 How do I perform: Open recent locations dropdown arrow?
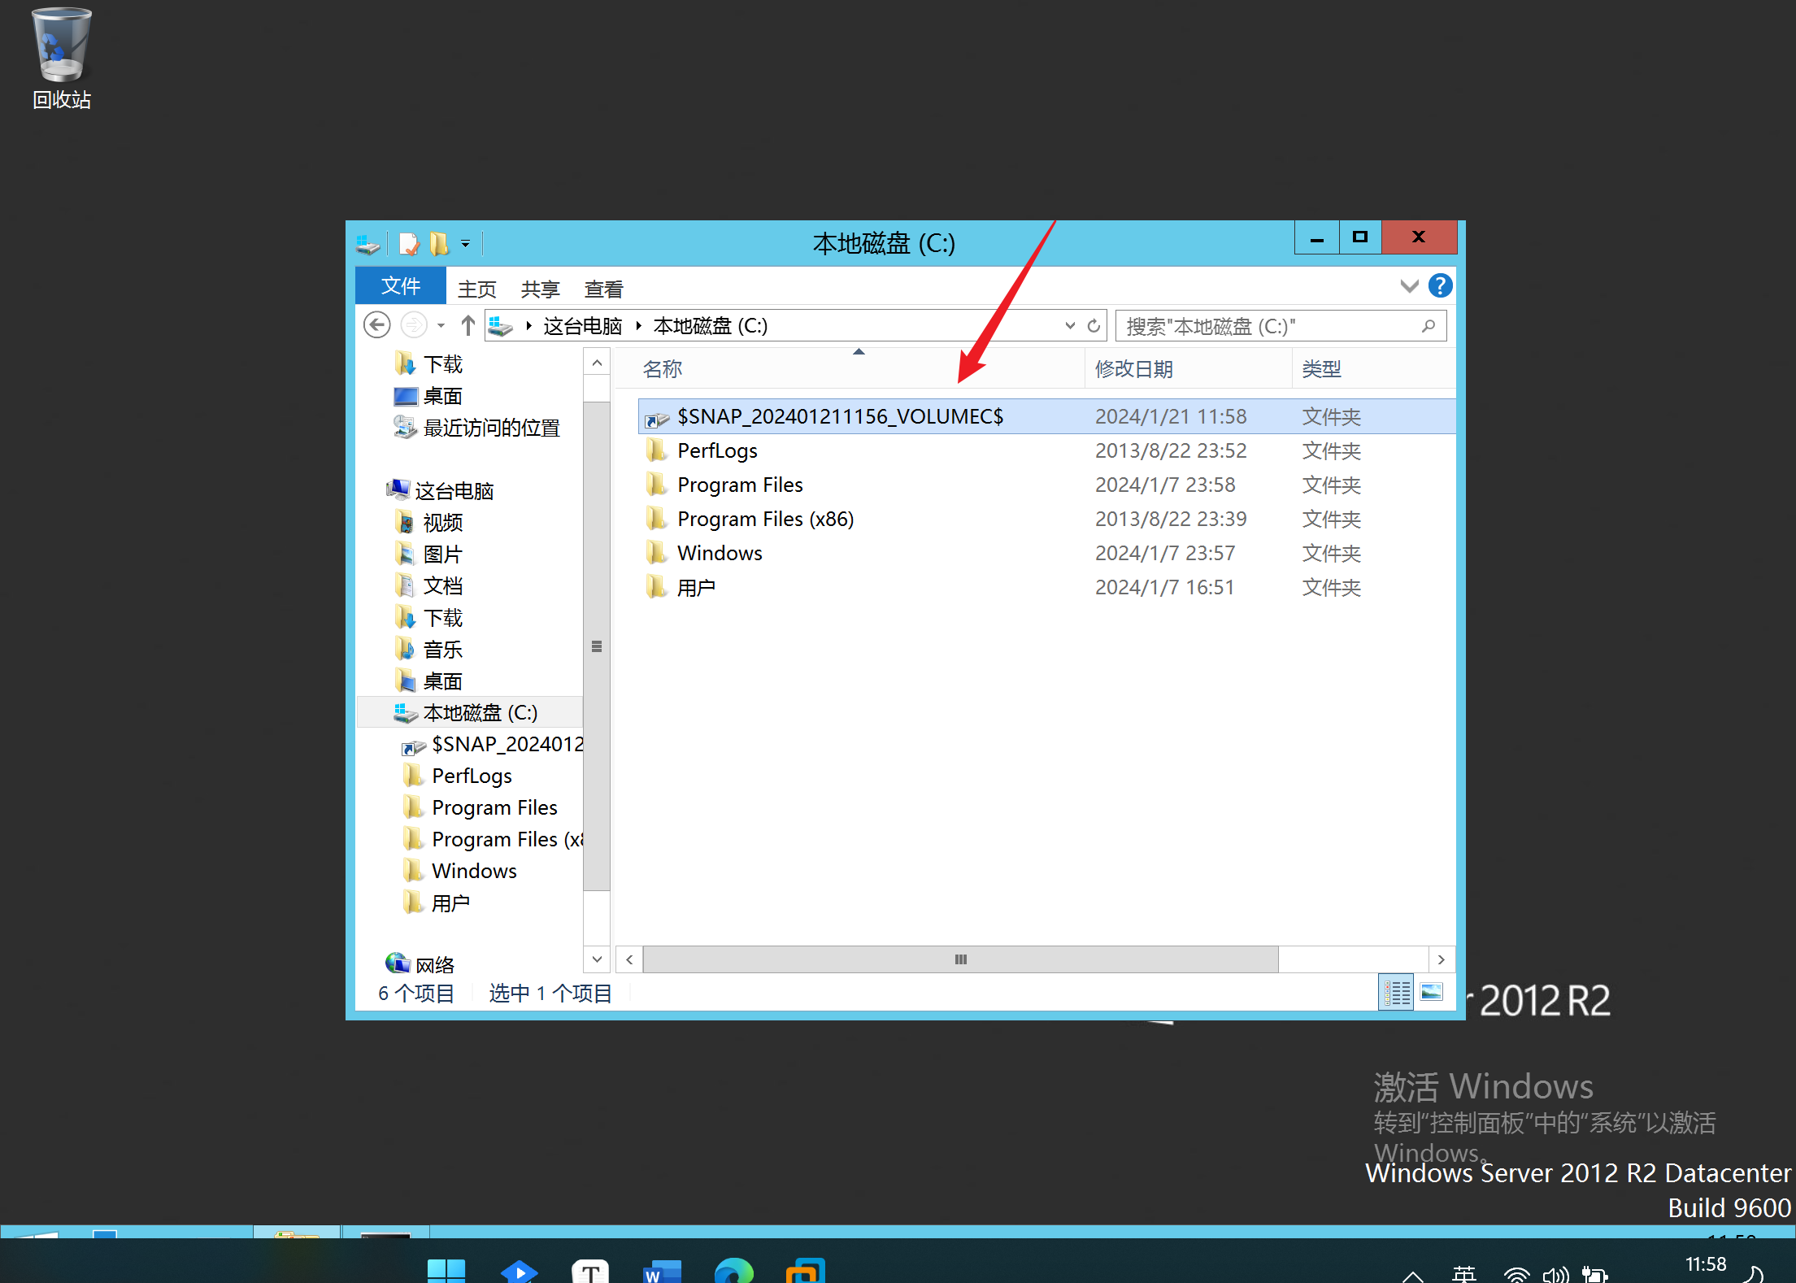coord(441,326)
